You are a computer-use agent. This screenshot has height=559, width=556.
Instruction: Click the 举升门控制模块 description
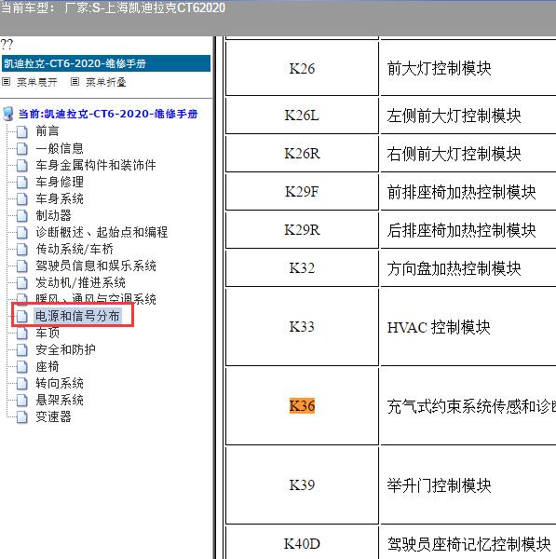[439, 485]
